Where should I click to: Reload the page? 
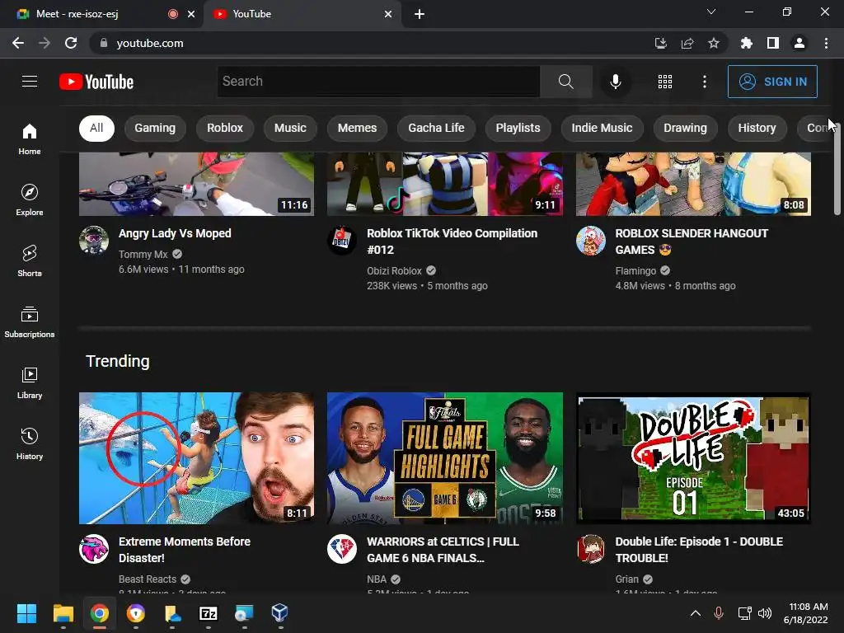click(x=71, y=43)
